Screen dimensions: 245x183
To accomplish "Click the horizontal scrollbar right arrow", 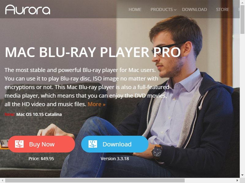I will tap(237, 180).
